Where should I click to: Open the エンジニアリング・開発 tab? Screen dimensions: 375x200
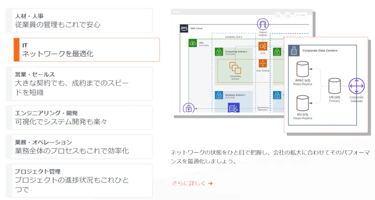[x=79, y=117]
